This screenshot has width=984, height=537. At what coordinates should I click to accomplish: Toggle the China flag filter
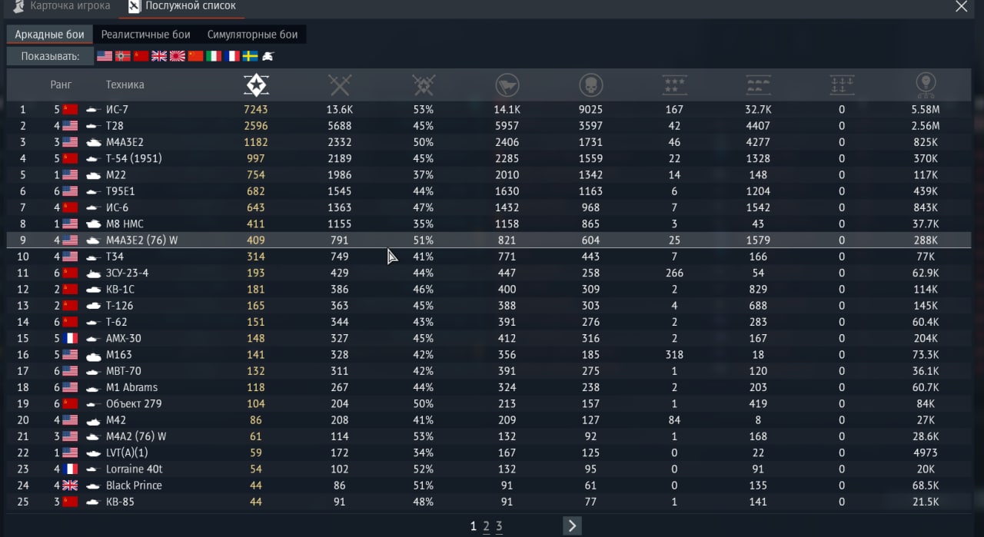(196, 56)
